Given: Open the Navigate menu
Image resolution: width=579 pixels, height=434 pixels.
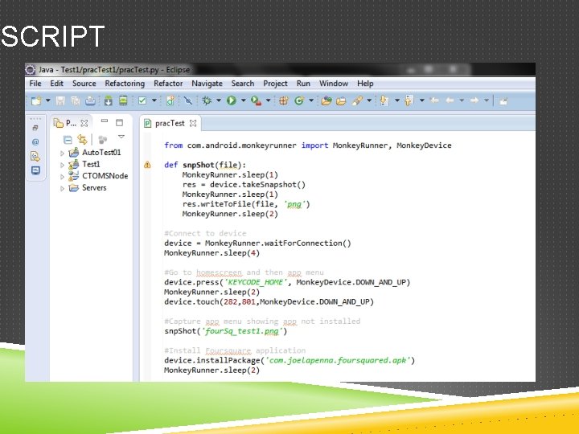Looking at the screenshot, I should point(207,84).
